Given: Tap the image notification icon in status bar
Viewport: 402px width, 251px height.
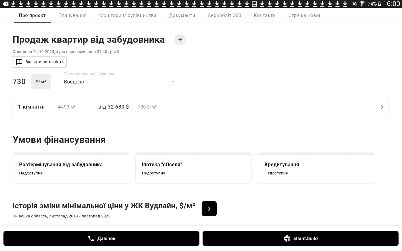Looking at the screenshot, I should click(x=254, y=4).
